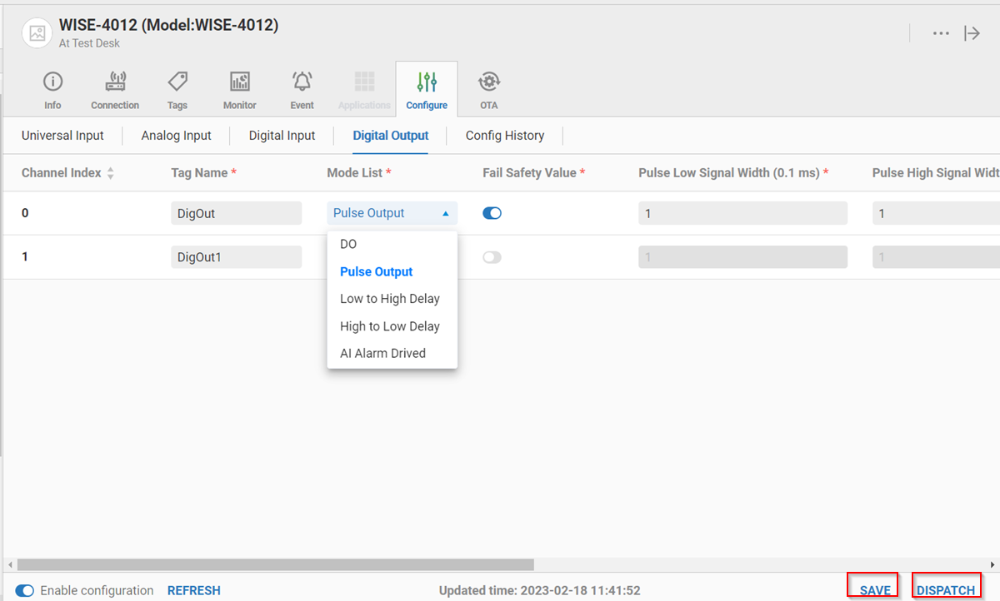Select AI Alarm Drived from mode list
The height and width of the screenshot is (601, 1000).
click(382, 353)
